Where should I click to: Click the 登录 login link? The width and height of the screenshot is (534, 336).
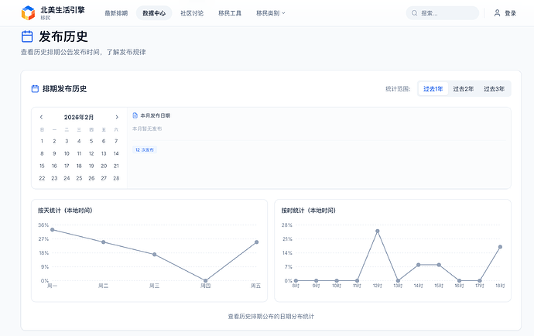click(x=510, y=13)
